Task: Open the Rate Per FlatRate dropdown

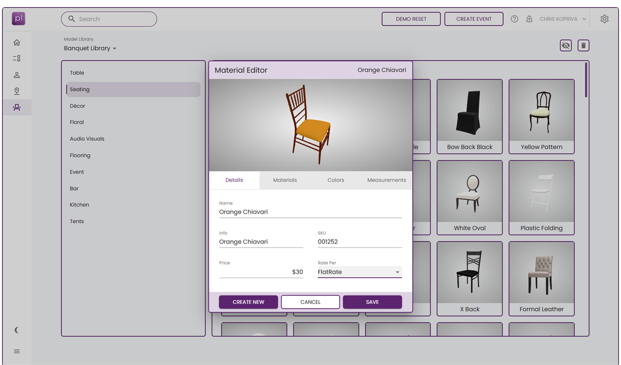Action: pos(359,272)
